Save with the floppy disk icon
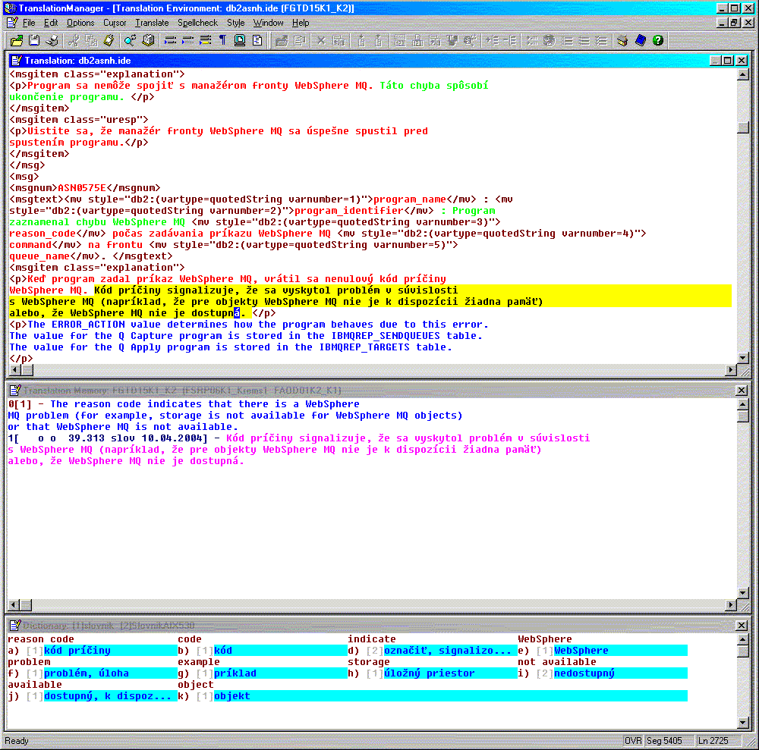The image size is (759, 750). (34, 41)
